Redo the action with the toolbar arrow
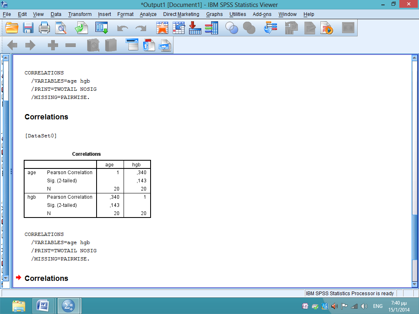 click(141, 28)
